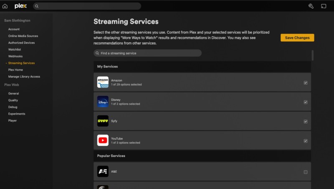Uncheck the YouTube service checkbox
The height and width of the screenshot is (189, 334).
coord(306,141)
